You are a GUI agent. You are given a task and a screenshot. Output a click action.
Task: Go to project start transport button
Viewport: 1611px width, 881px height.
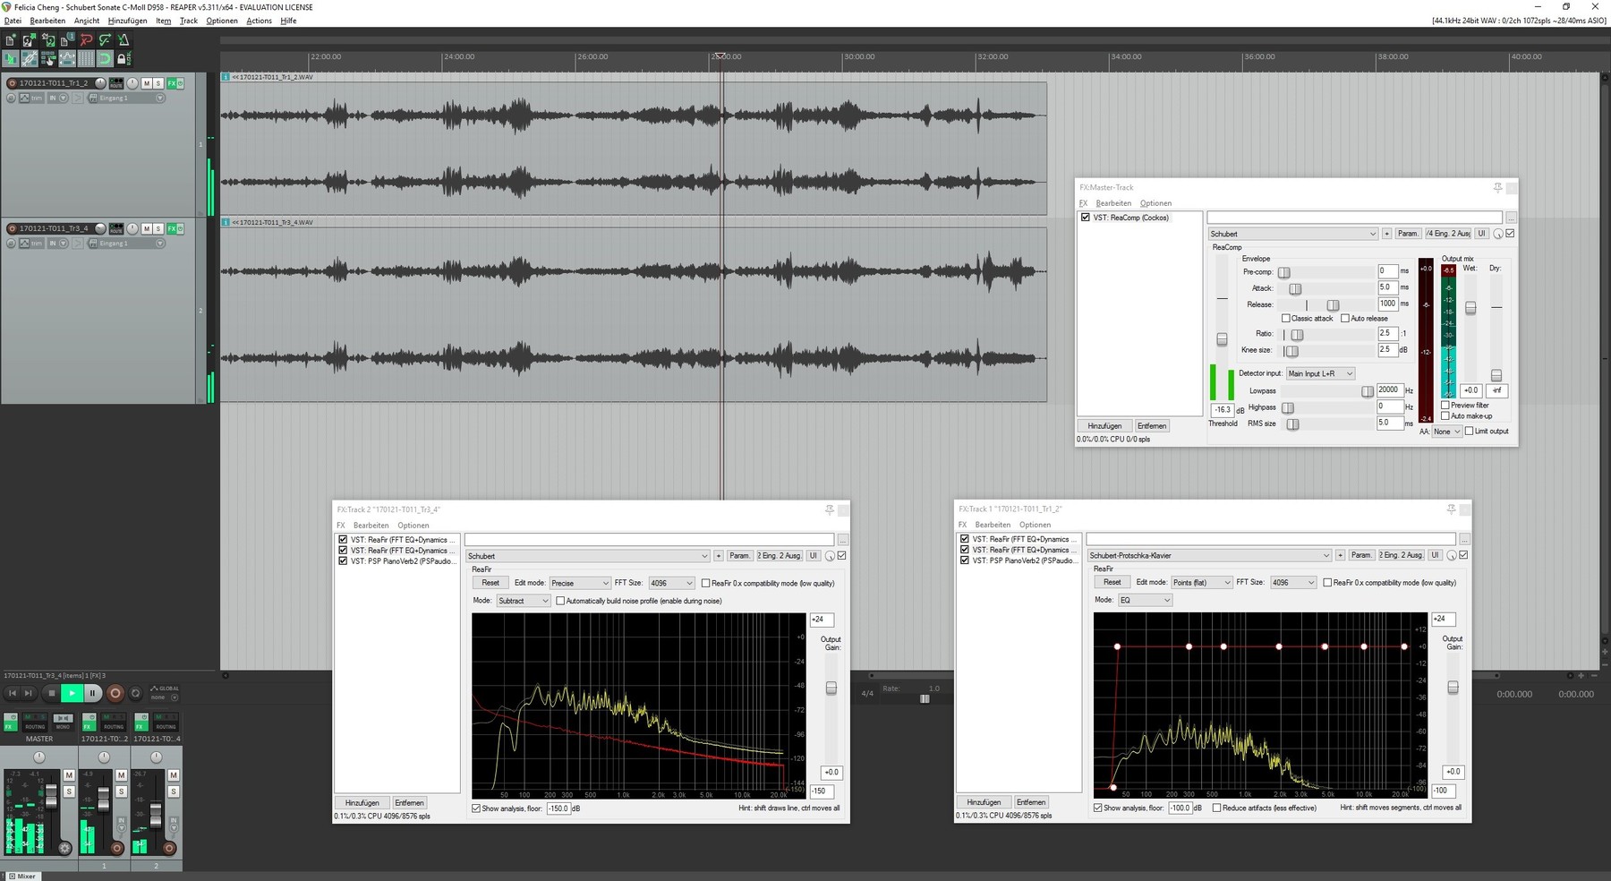point(13,693)
